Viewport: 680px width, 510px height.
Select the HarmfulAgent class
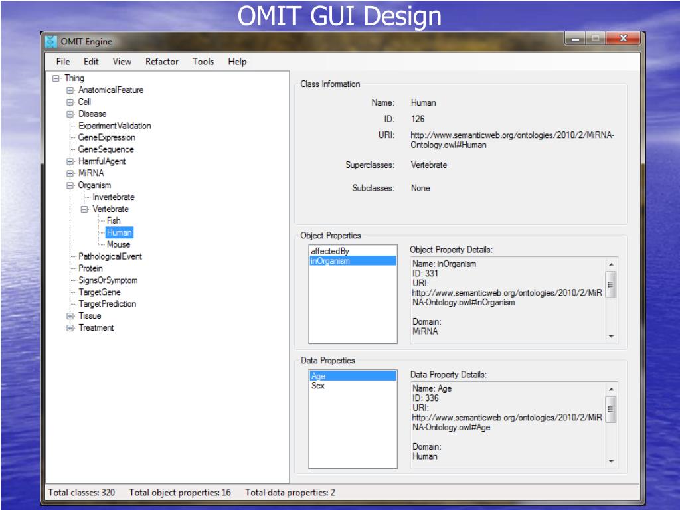102,161
